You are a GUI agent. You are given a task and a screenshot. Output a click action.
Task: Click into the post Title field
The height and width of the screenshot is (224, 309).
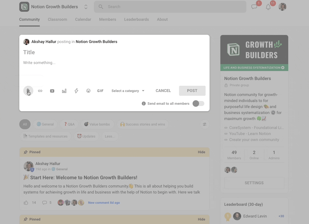[114, 52]
